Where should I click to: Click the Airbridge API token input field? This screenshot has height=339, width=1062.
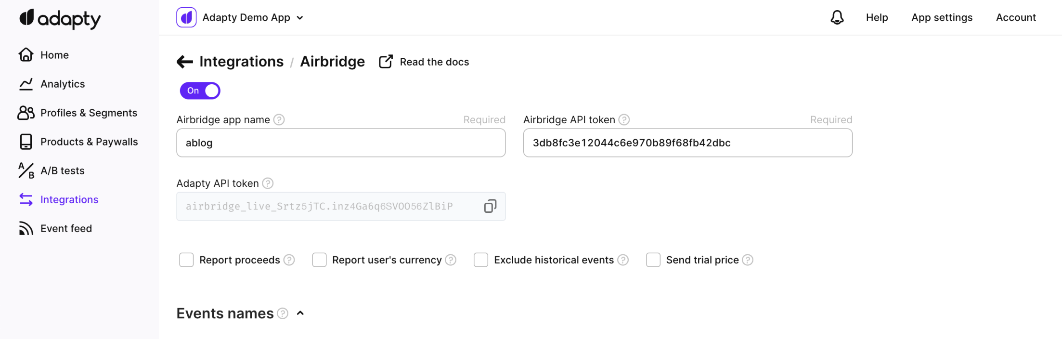(687, 143)
